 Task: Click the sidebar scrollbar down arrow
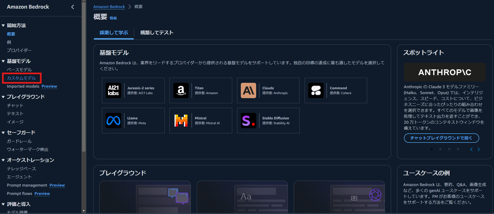pyautogui.click(x=84, y=211)
